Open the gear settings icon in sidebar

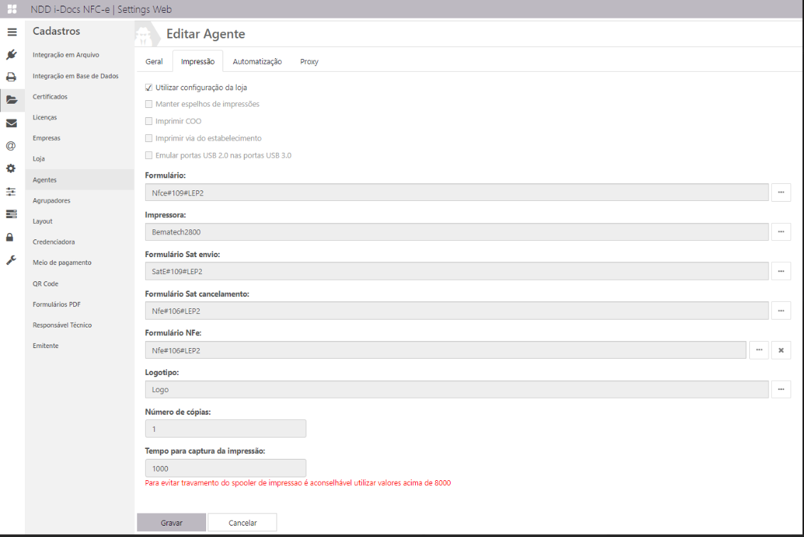pyautogui.click(x=11, y=168)
